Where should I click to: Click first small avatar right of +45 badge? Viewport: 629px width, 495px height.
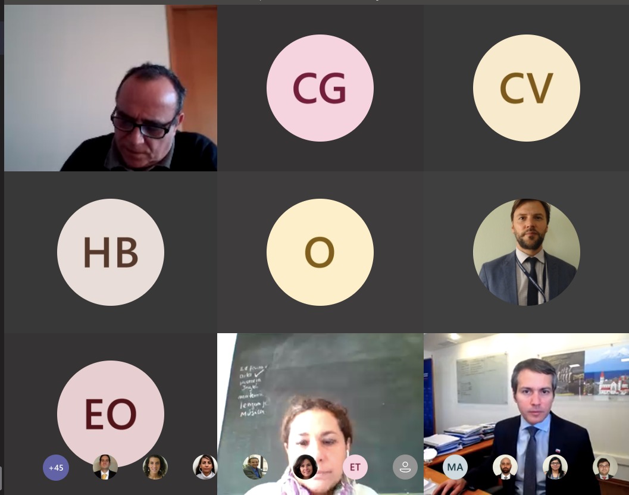(105, 467)
